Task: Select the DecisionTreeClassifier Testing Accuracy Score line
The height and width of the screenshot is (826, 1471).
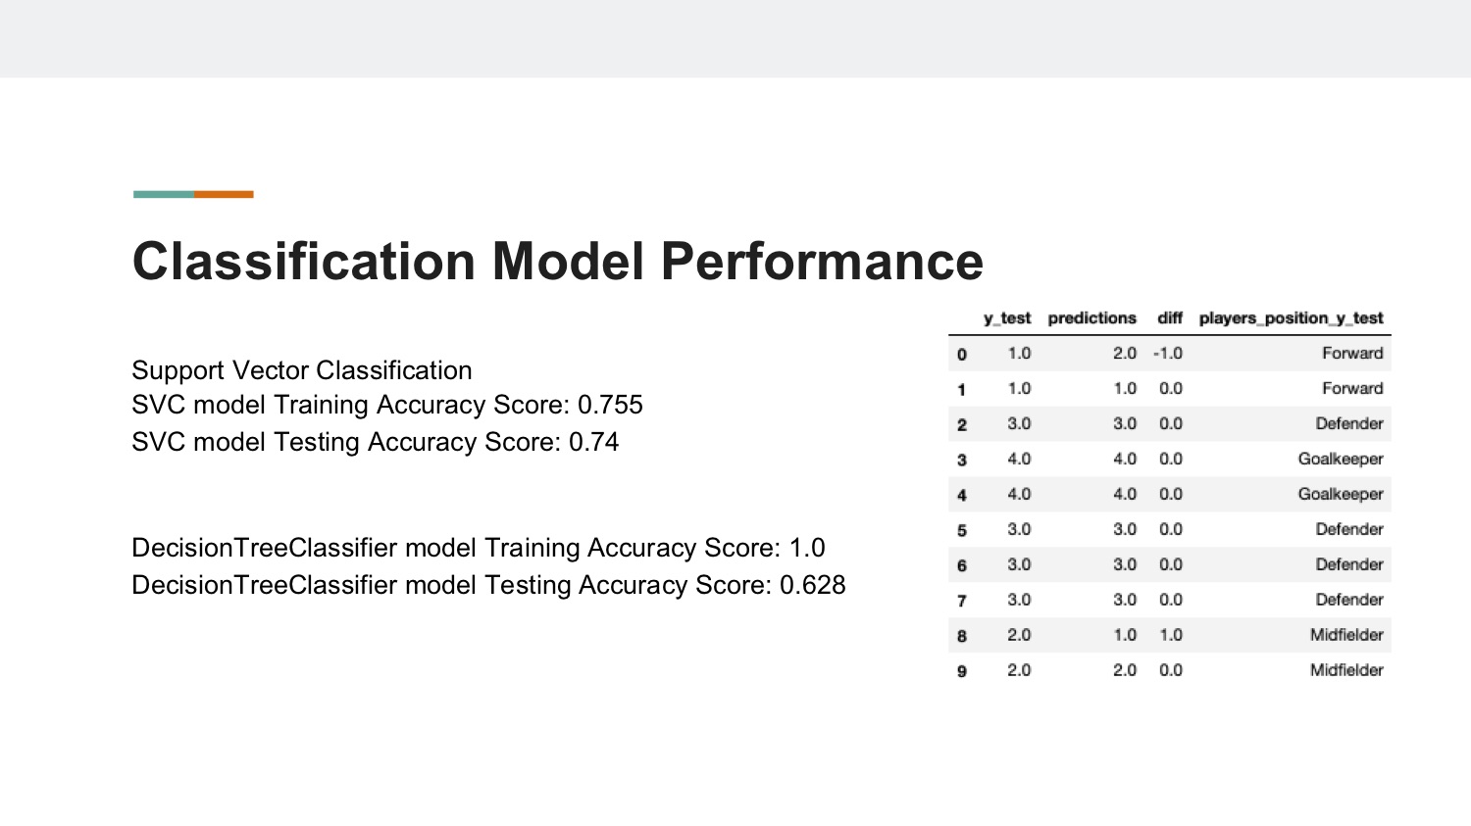Action: click(488, 585)
